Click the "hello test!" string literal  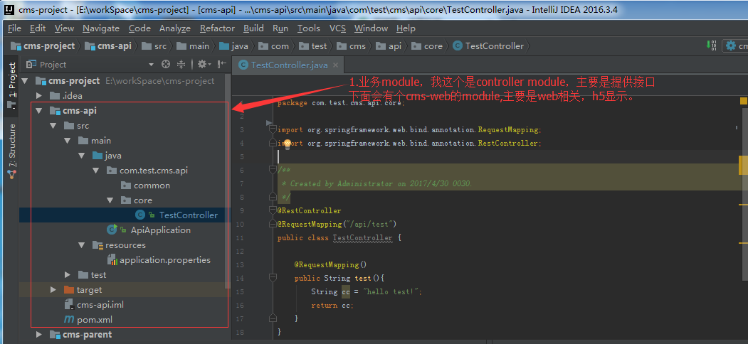(391, 291)
